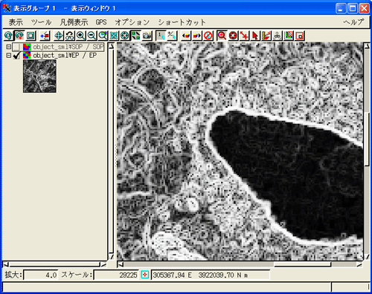Open the ヘルプ menu

pos(353,22)
